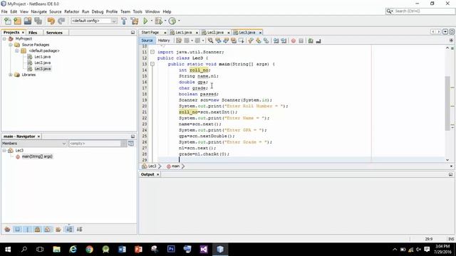Switch to the Start Page tab

(150, 33)
